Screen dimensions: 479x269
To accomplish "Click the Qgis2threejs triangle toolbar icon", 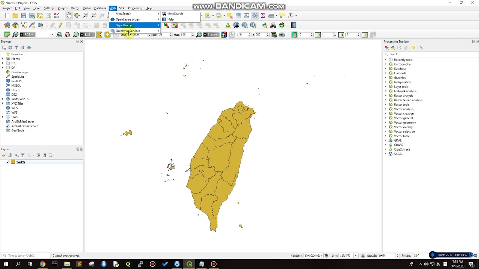I will pos(228,25).
